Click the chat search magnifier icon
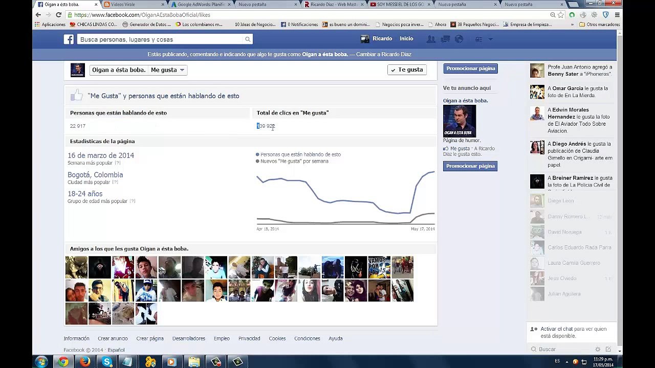The height and width of the screenshot is (368, 655). [x=534, y=350]
